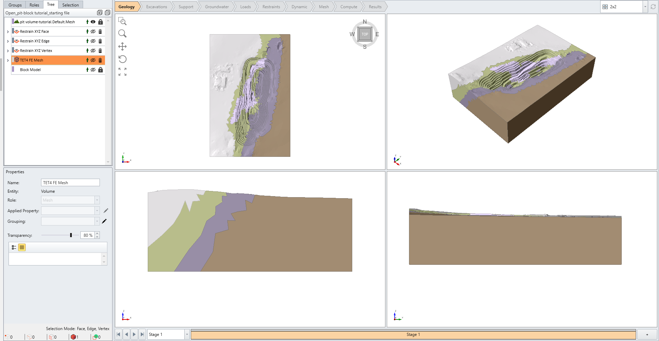659x341 pixels.
Task: Select the Restrain XYZ Vertex tree row
Action: pyautogui.click(x=58, y=51)
